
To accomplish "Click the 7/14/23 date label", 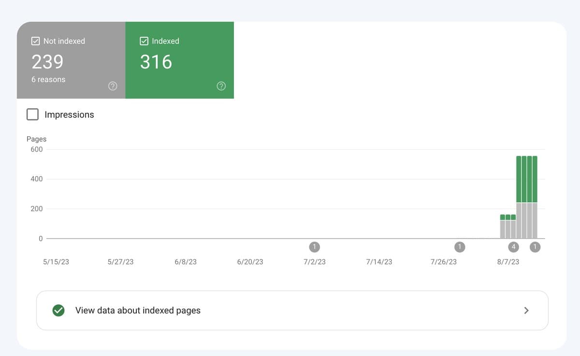I will point(379,262).
